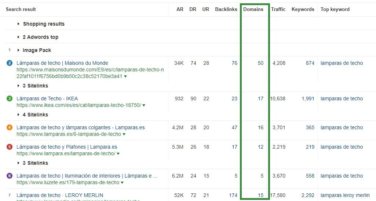Open the luzete.es/179-lamparas-de-techo URL

coord(68,183)
